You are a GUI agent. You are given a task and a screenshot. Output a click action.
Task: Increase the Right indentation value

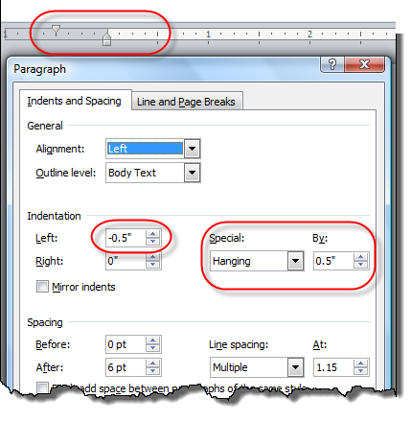point(152,257)
